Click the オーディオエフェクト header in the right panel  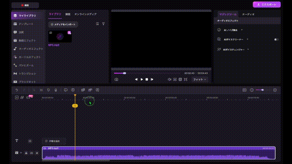coord(228,20)
